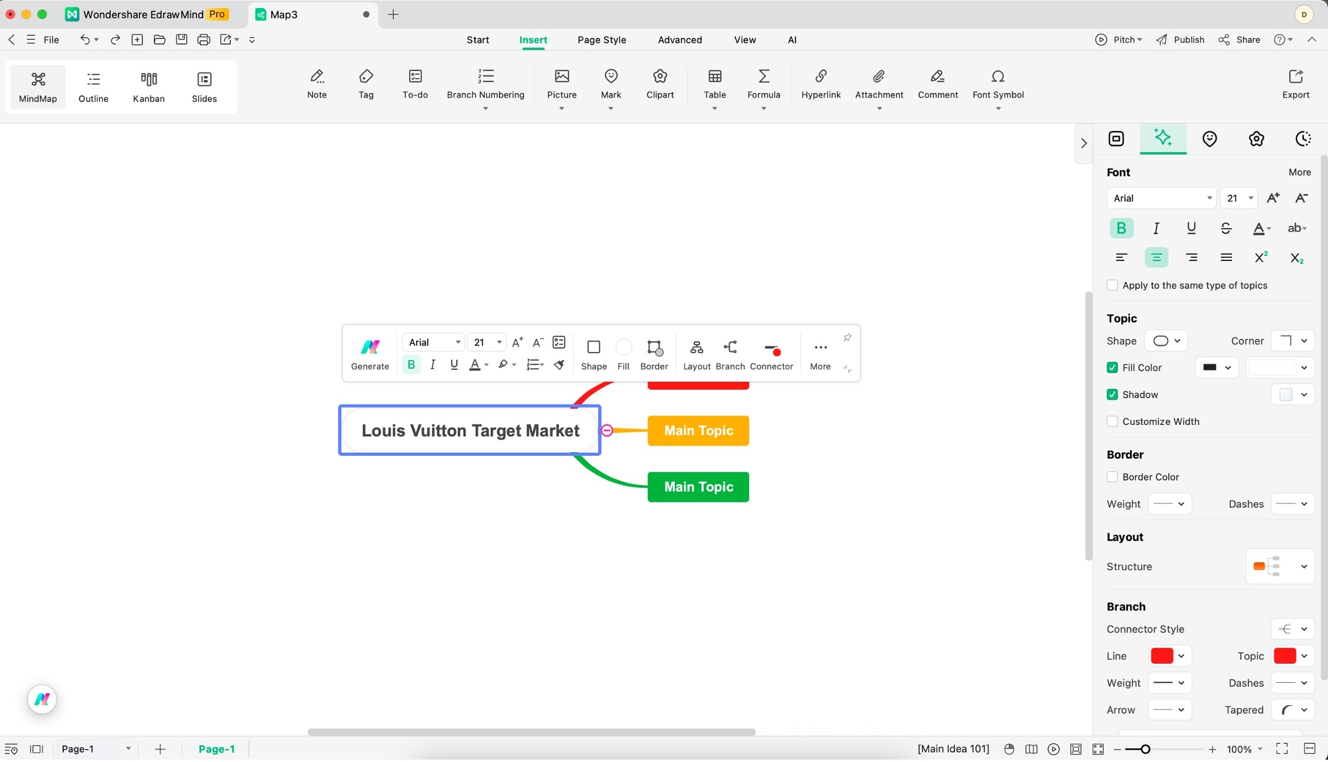
Task: Open the Arrow style dropdown
Action: [x=1170, y=710]
